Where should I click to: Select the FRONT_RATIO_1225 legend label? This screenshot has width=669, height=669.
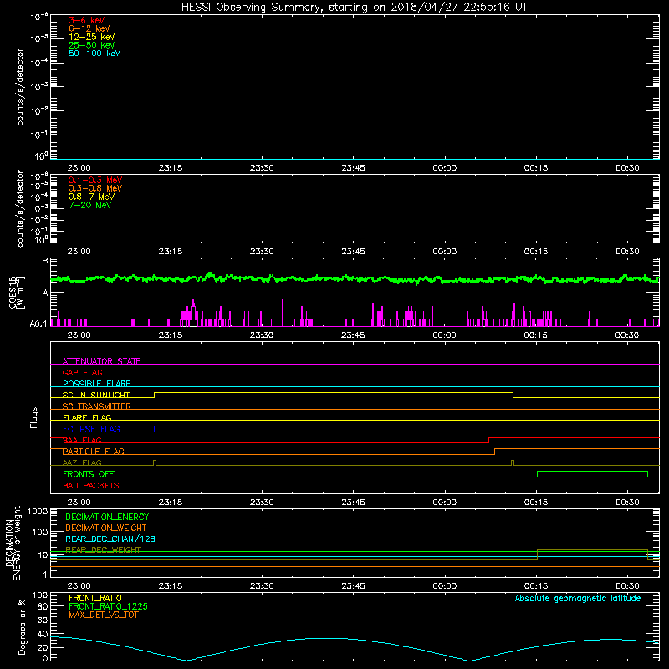tap(108, 606)
